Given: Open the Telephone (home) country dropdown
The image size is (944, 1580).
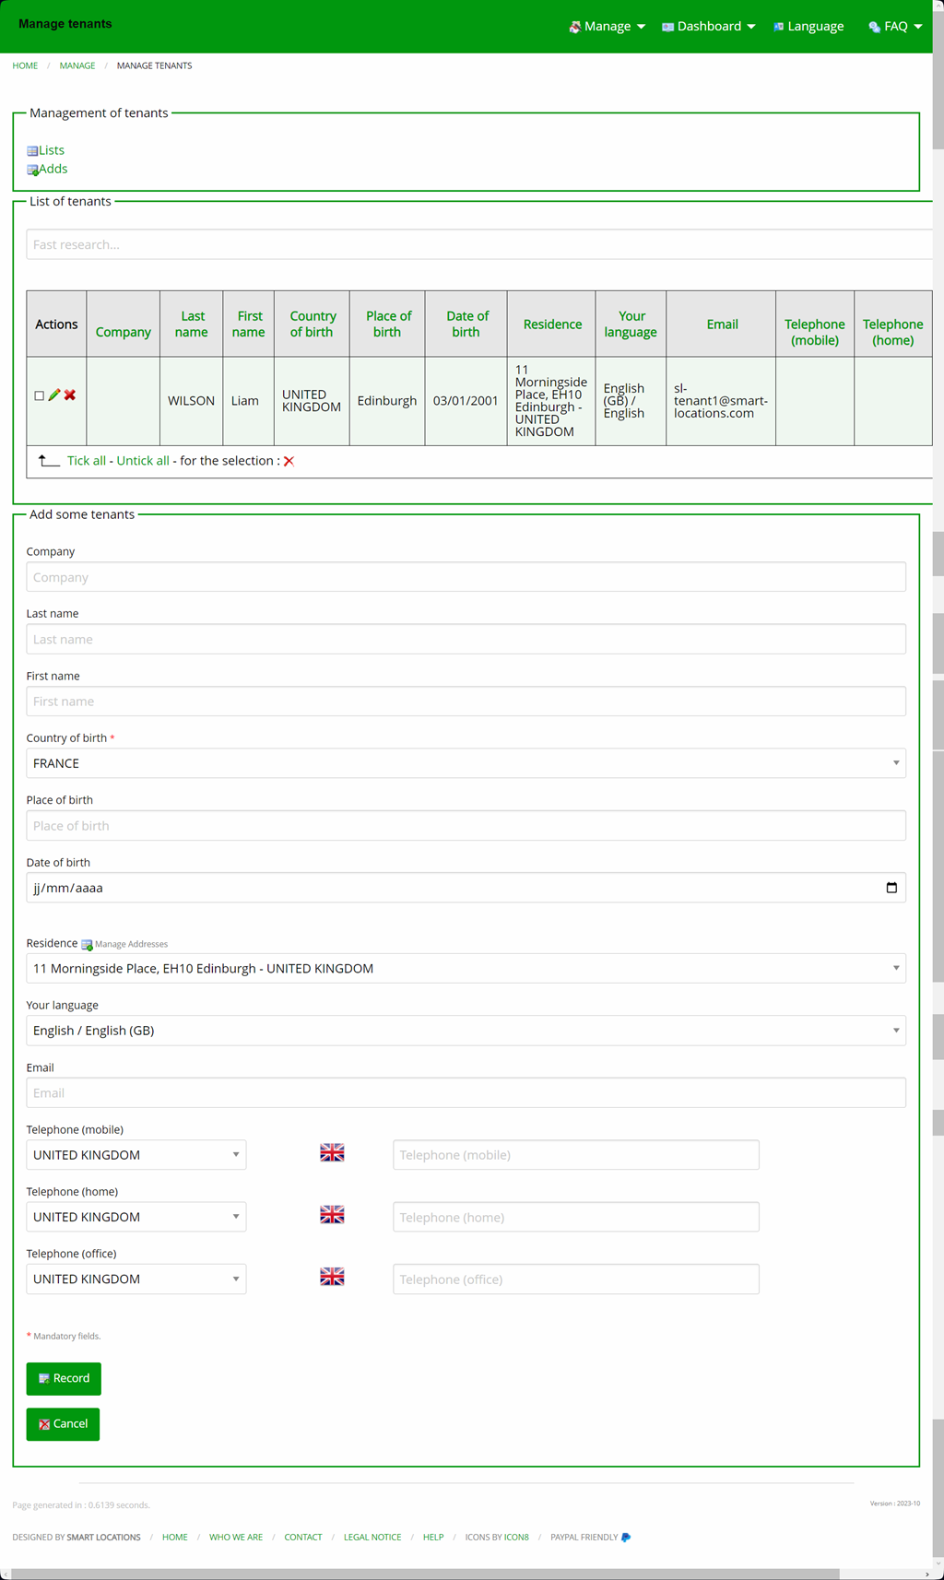Looking at the screenshot, I should (x=136, y=1217).
